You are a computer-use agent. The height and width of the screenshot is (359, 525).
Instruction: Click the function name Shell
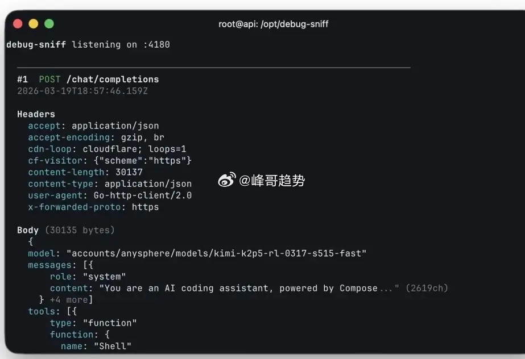pos(111,345)
